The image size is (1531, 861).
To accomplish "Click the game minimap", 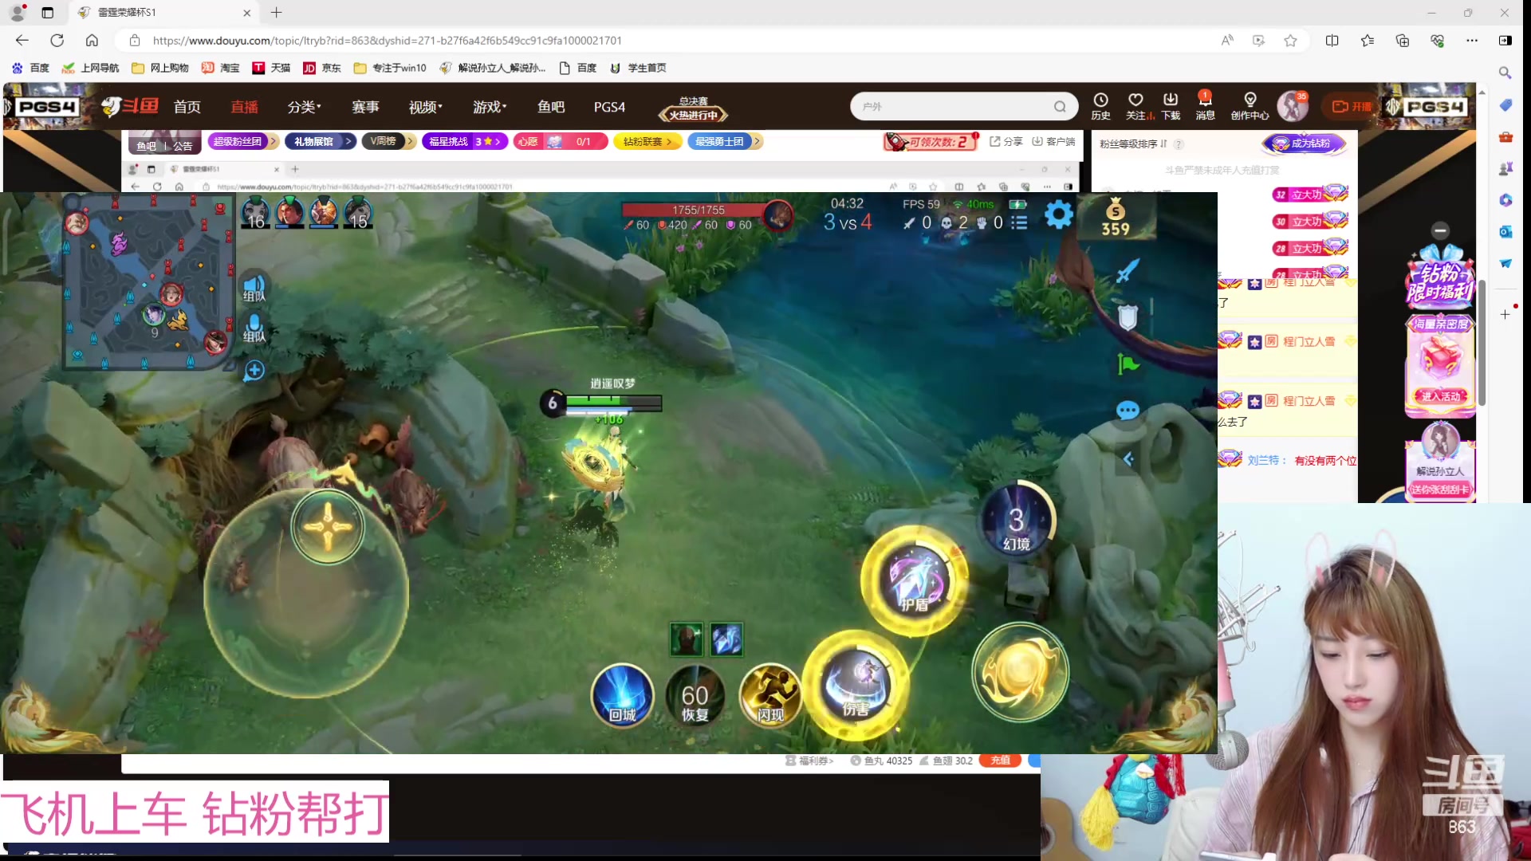I will tap(148, 282).
